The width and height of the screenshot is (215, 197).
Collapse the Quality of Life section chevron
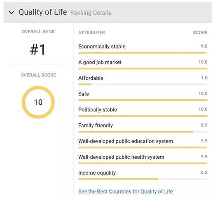[x=12, y=13]
